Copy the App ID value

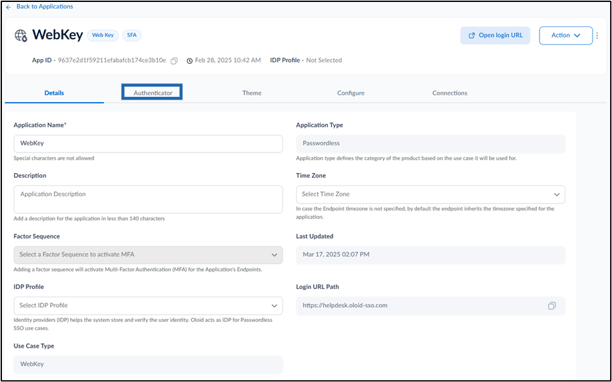tap(175, 60)
